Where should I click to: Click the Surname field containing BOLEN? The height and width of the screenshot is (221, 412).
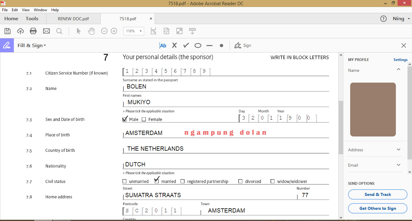coord(226,87)
